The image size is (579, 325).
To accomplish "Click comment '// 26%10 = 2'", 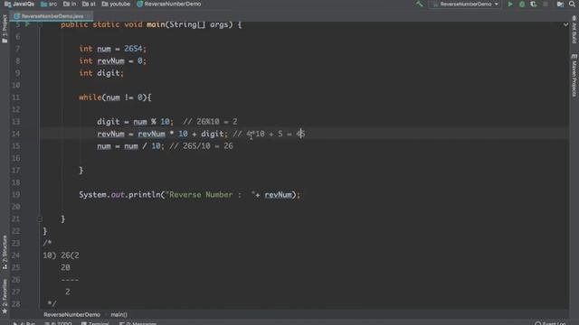I will click(210, 122).
